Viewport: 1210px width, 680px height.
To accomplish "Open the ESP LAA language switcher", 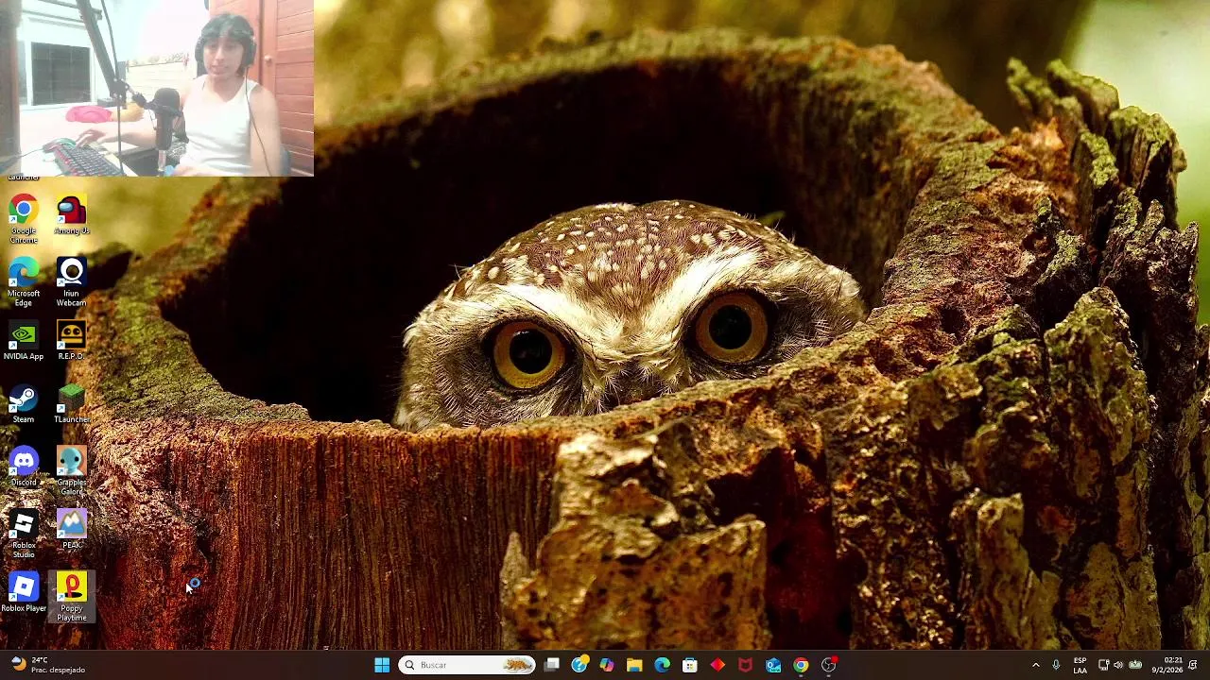I will [x=1080, y=665].
